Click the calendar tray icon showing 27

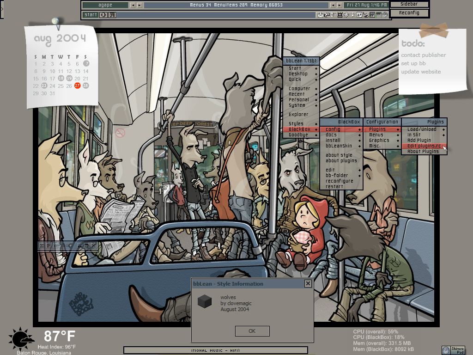[359, 15]
